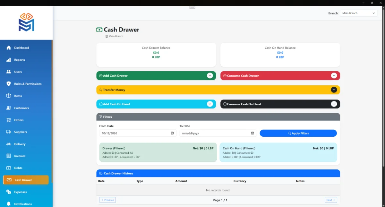Screen dimensions: 385x207
Task: Open Notifications from the sidebar
Action: coord(26,204)
